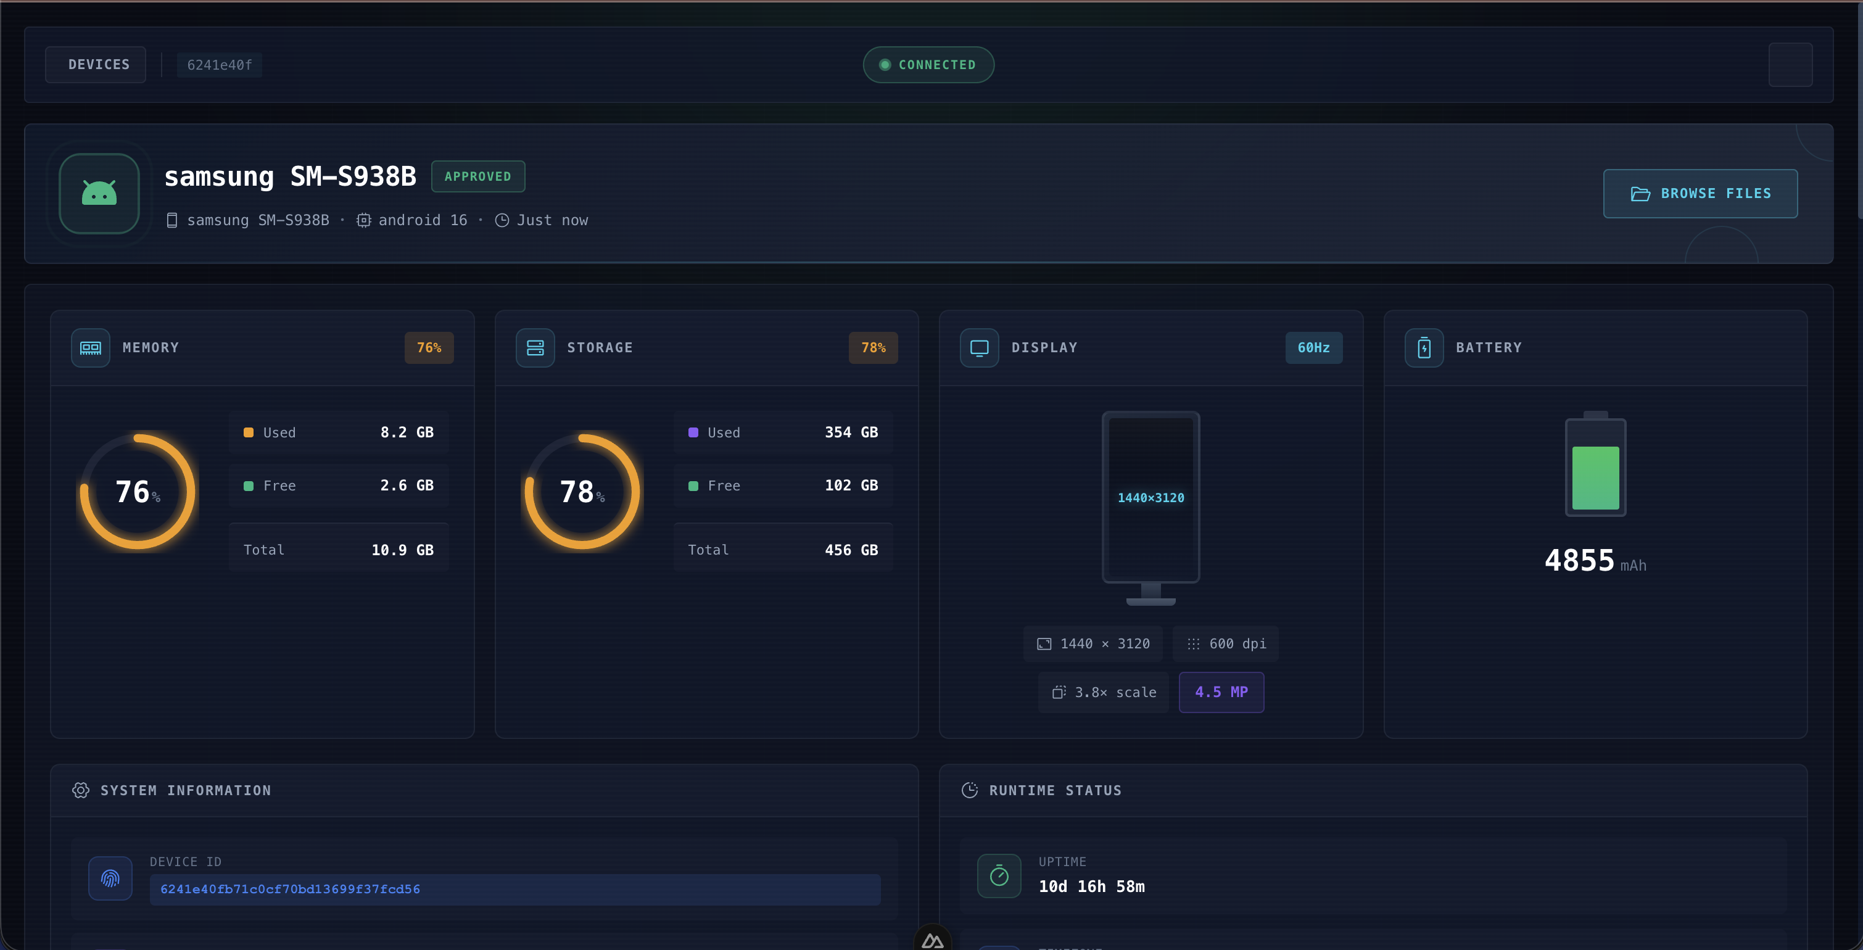Click the memory Free 2.6 GB row
The width and height of the screenshot is (1863, 950).
[x=339, y=486]
